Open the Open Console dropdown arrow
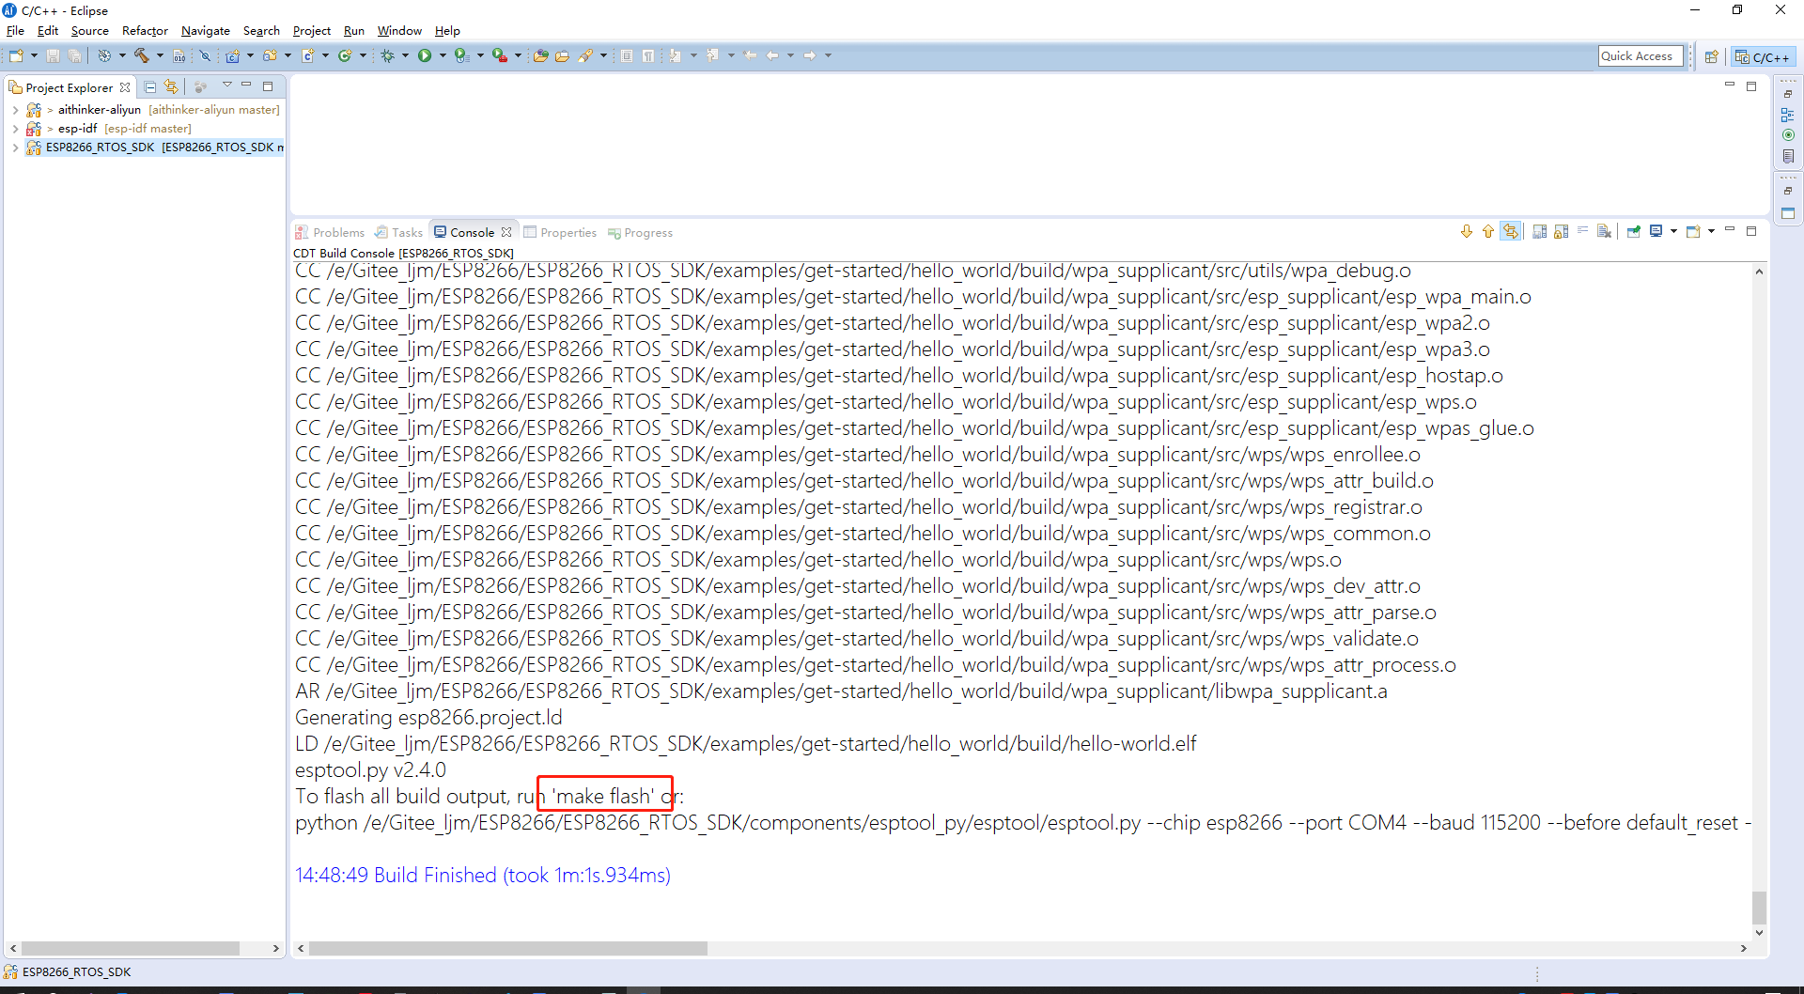Viewport: 1804px width, 994px height. click(x=1711, y=232)
